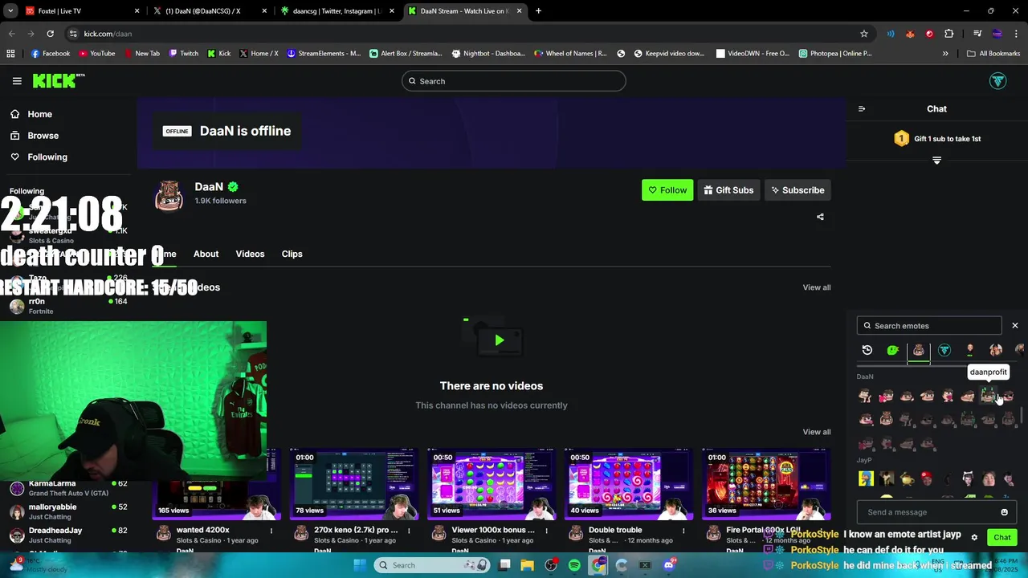Open 'Double trouble' clip thumbnail

click(x=629, y=485)
